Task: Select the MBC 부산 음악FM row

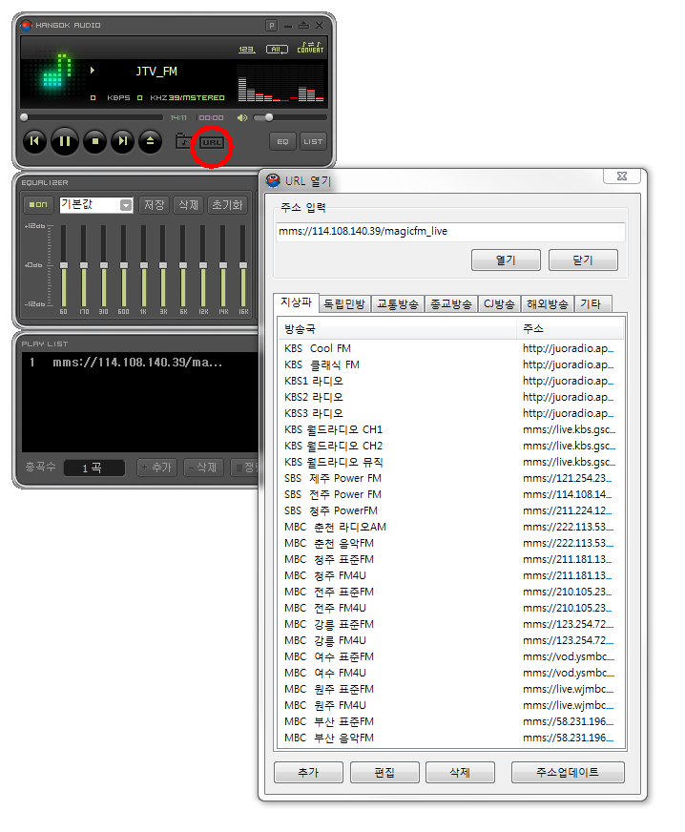Action: (450, 738)
